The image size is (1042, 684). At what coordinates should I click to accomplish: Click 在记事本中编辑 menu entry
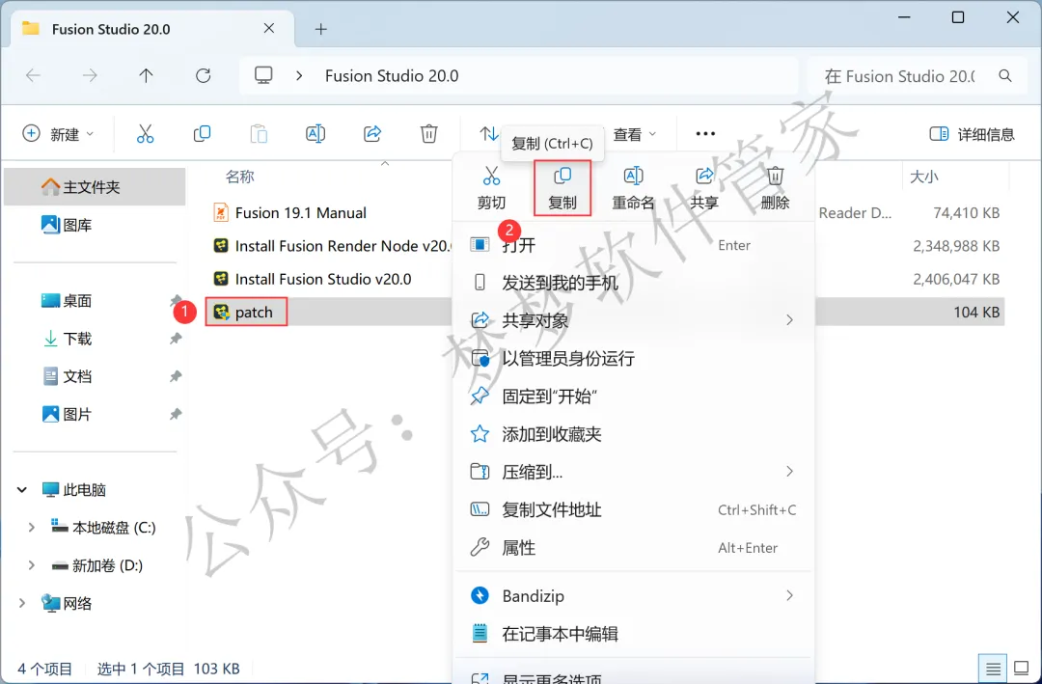(x=633, y=634)
